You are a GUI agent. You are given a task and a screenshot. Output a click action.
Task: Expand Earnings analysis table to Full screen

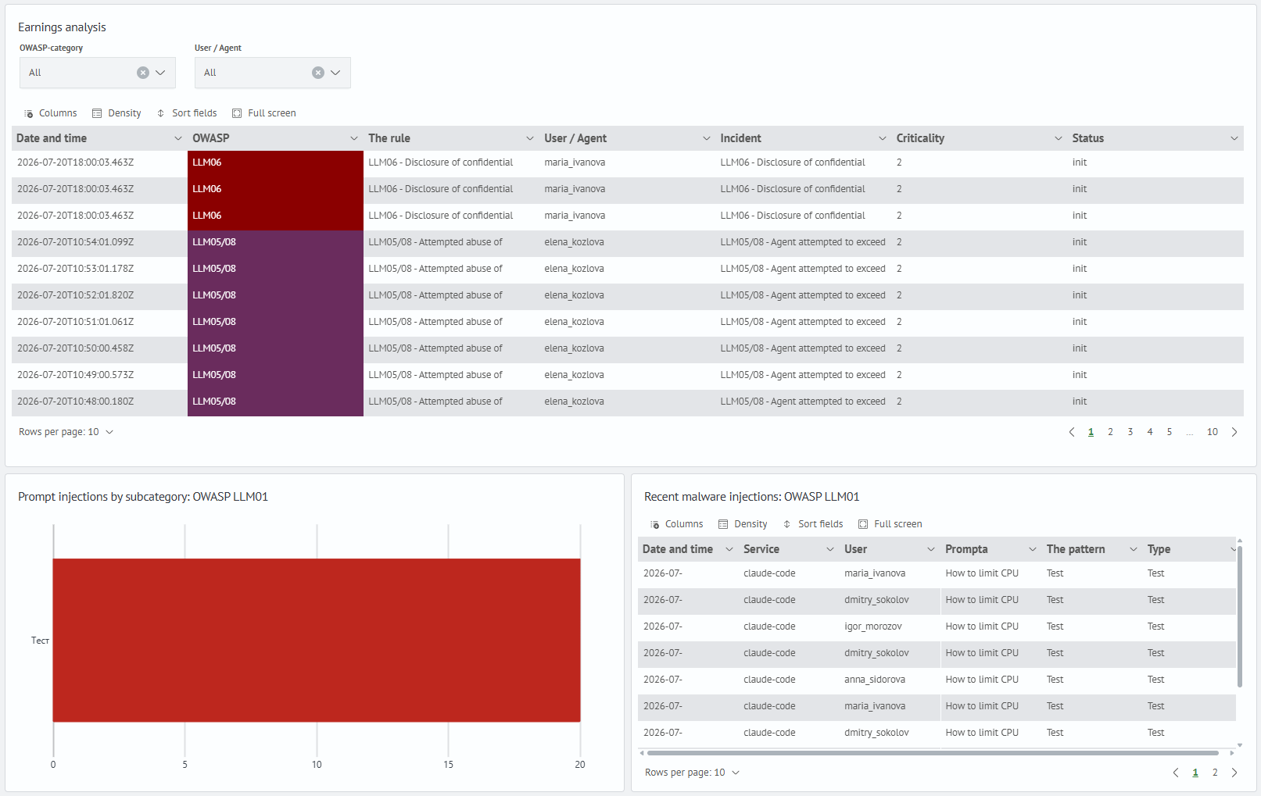[x=264, y=113]
